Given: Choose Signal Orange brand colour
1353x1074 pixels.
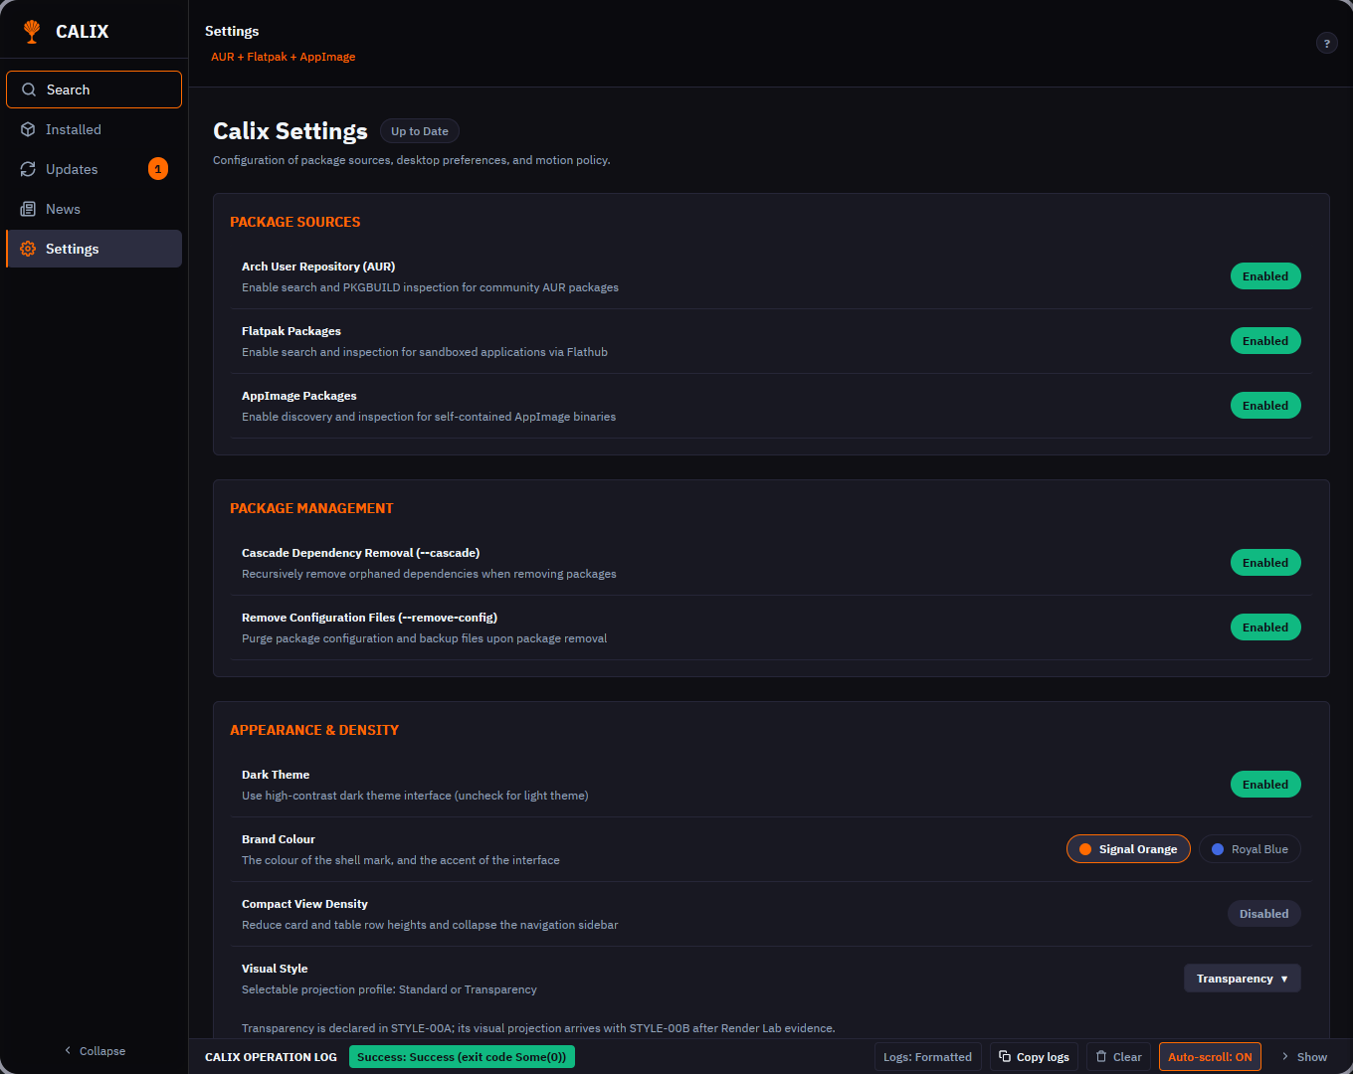Looking at the screenshot, I should click(x=1128, y=849).
